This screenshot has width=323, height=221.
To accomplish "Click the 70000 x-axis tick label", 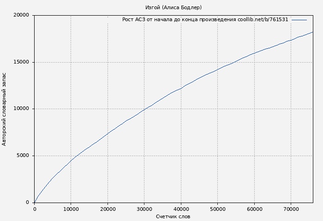I will 291,209.
